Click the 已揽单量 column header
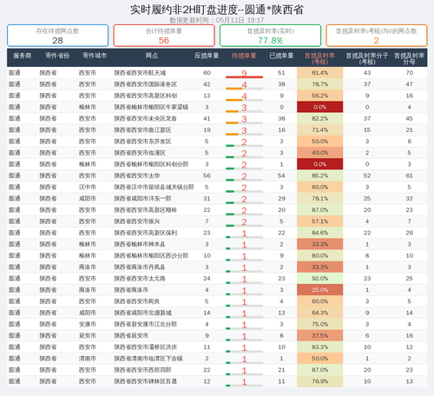Screen dimensions: 434x396 [281, 56]
